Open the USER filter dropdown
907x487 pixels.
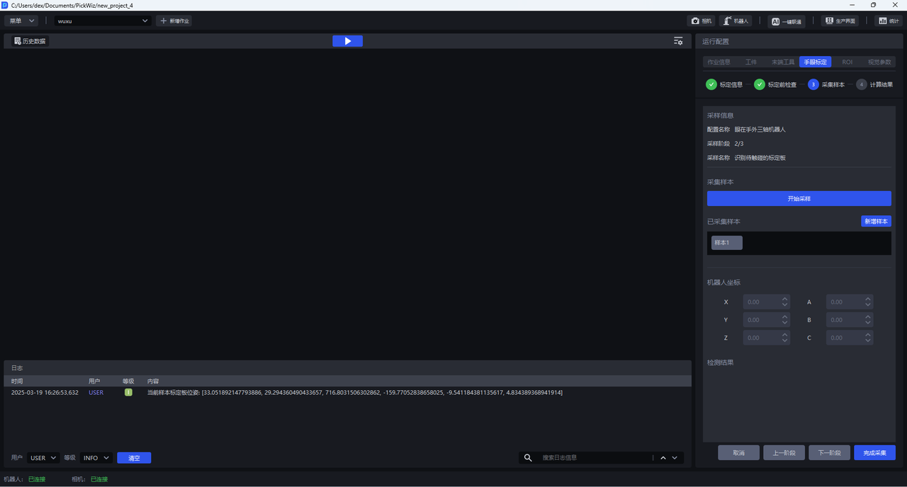(x=43, y=458)
